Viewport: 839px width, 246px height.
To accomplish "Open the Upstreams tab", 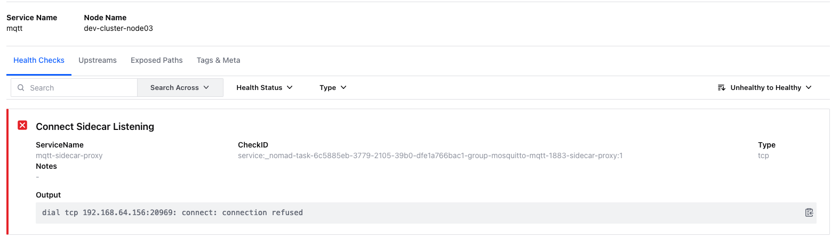I will (x=98, y=60).
